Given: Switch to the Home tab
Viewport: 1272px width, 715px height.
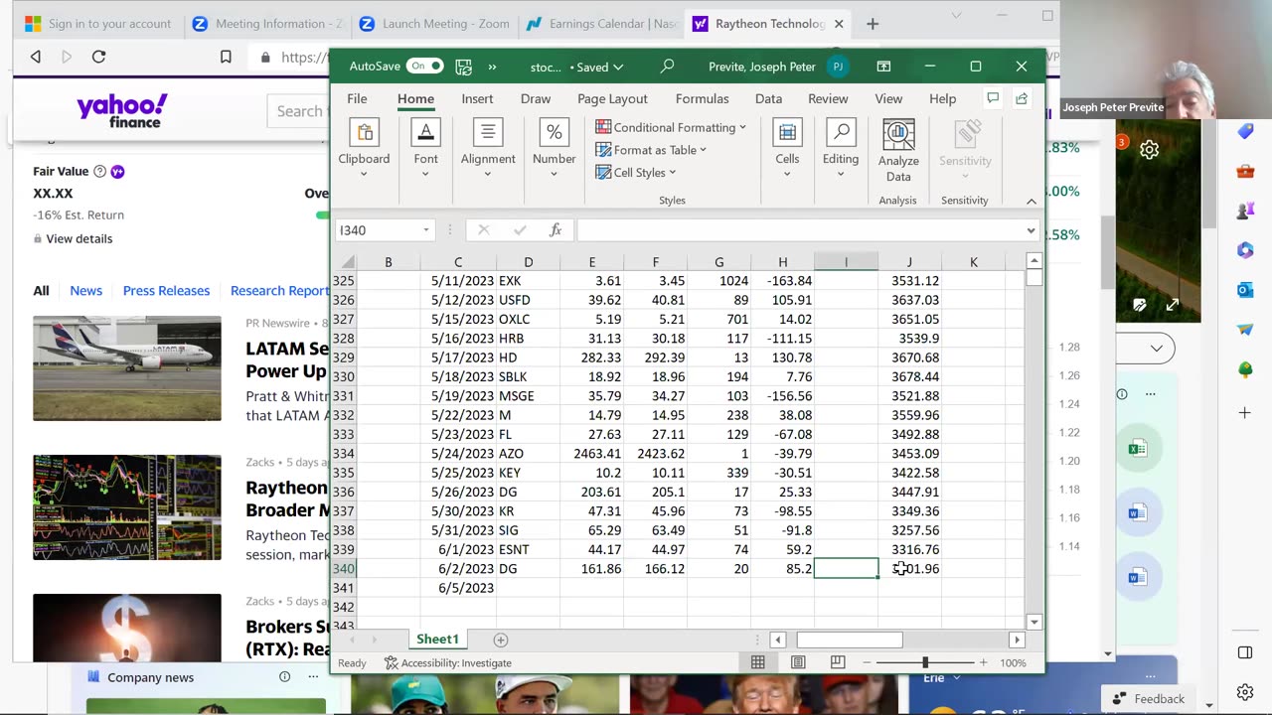Looking at the screenshot, I should [x=415, y=98].
